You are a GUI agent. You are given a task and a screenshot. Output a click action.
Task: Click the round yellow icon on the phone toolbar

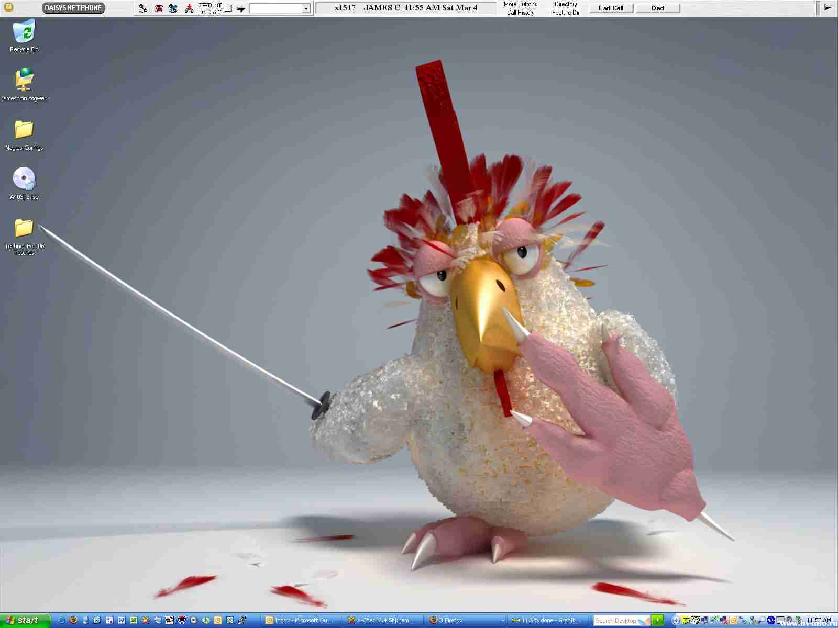point(8,7)
